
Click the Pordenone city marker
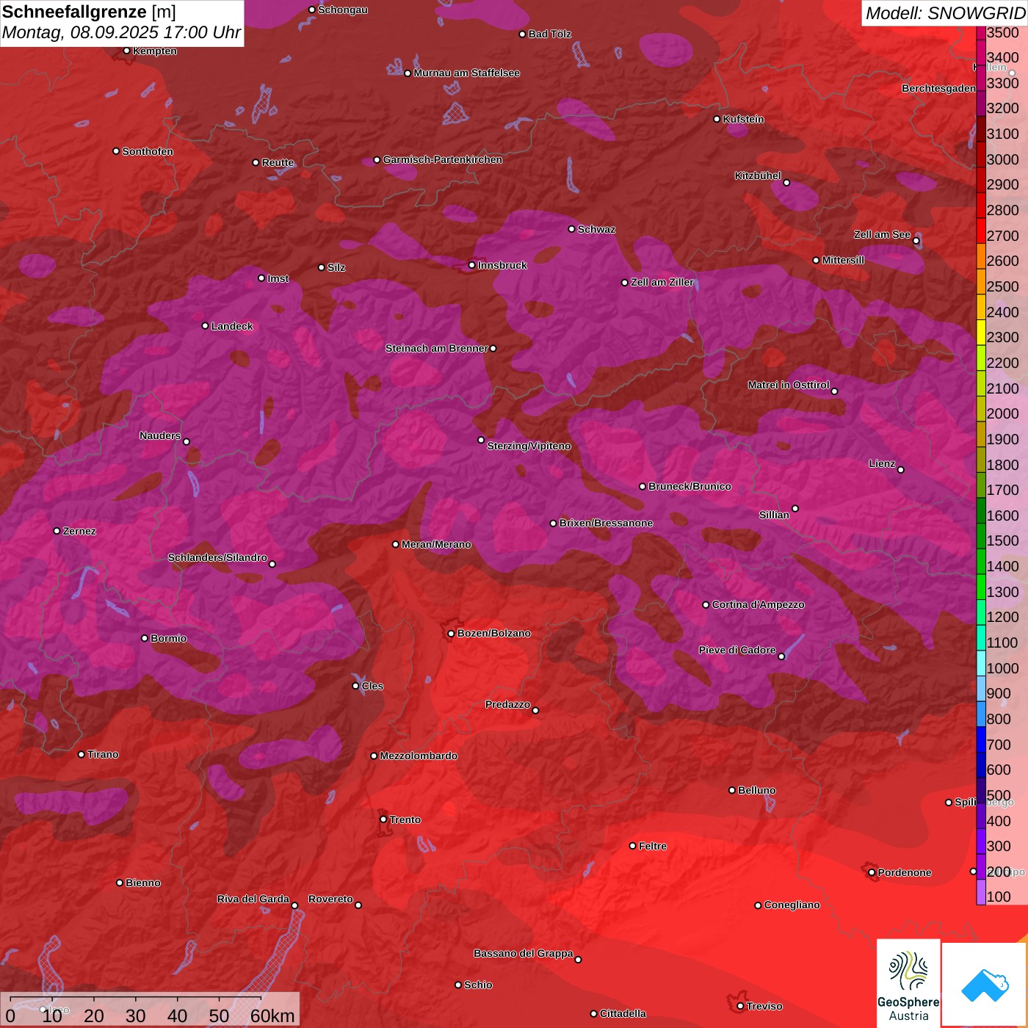click(872, 872)
